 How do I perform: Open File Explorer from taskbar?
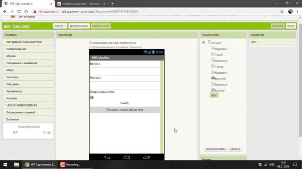tap(17, 165)
